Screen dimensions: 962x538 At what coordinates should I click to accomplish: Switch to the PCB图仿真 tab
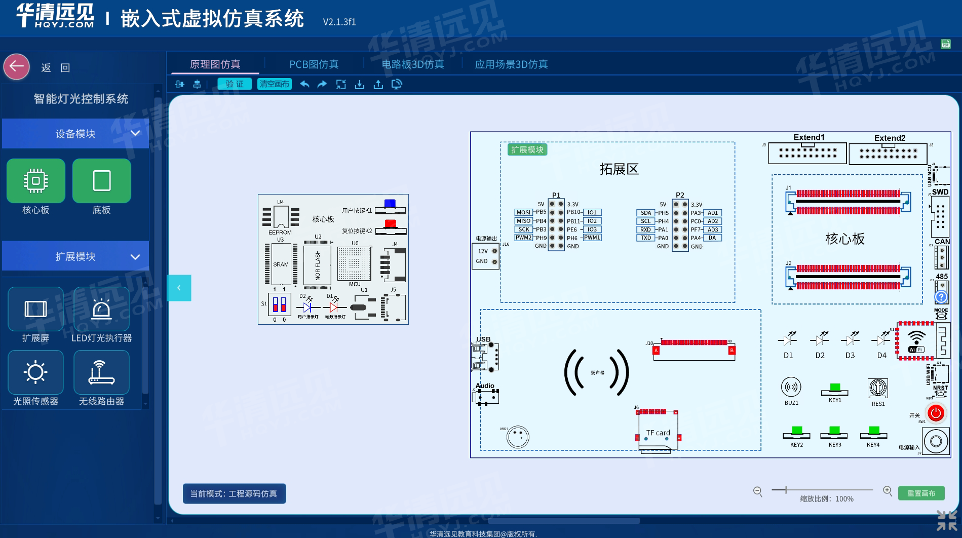[x=314, y=64]
